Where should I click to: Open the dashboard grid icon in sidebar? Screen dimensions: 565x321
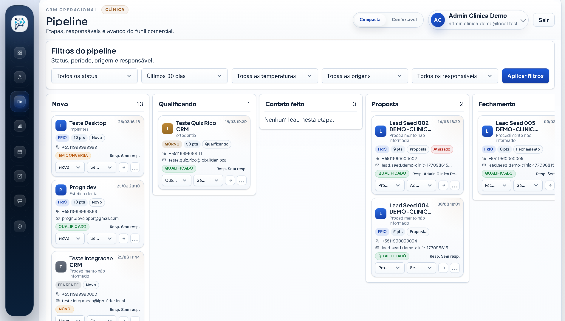pyautogui.click(x=20, y=53)
